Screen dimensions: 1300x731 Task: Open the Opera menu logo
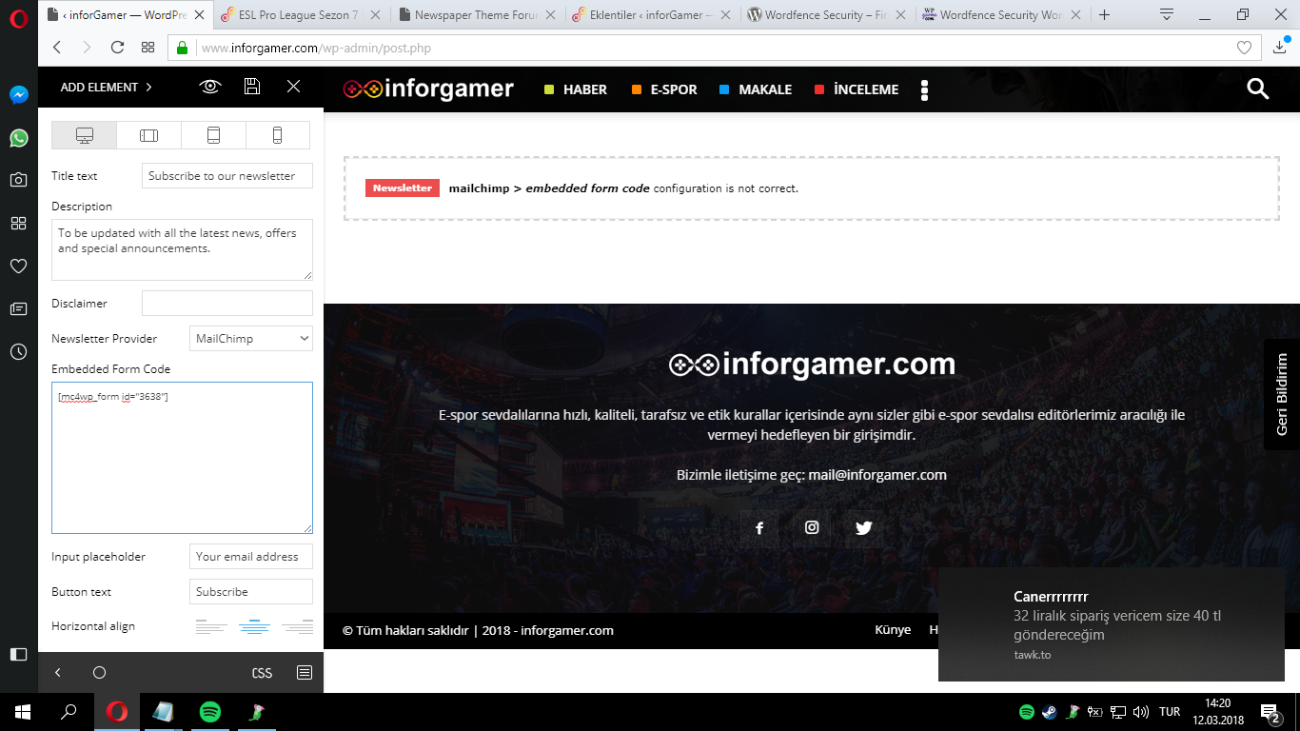[x=18, y=18]
